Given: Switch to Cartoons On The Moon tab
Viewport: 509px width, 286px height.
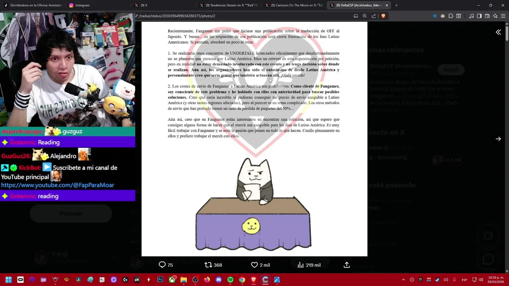Looking at the screenshot, I should [x=294, y=5].
